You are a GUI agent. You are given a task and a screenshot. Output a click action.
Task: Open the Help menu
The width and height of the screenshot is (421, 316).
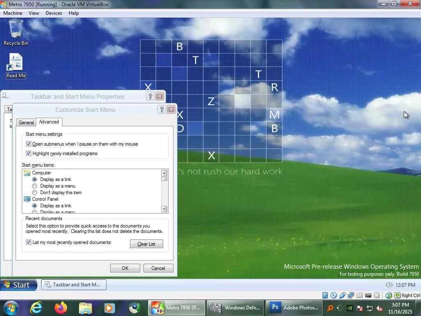click(x=74, y=13)
